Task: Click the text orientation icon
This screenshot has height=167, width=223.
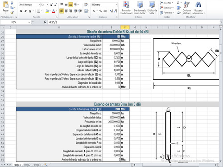Action: (76, 4)
